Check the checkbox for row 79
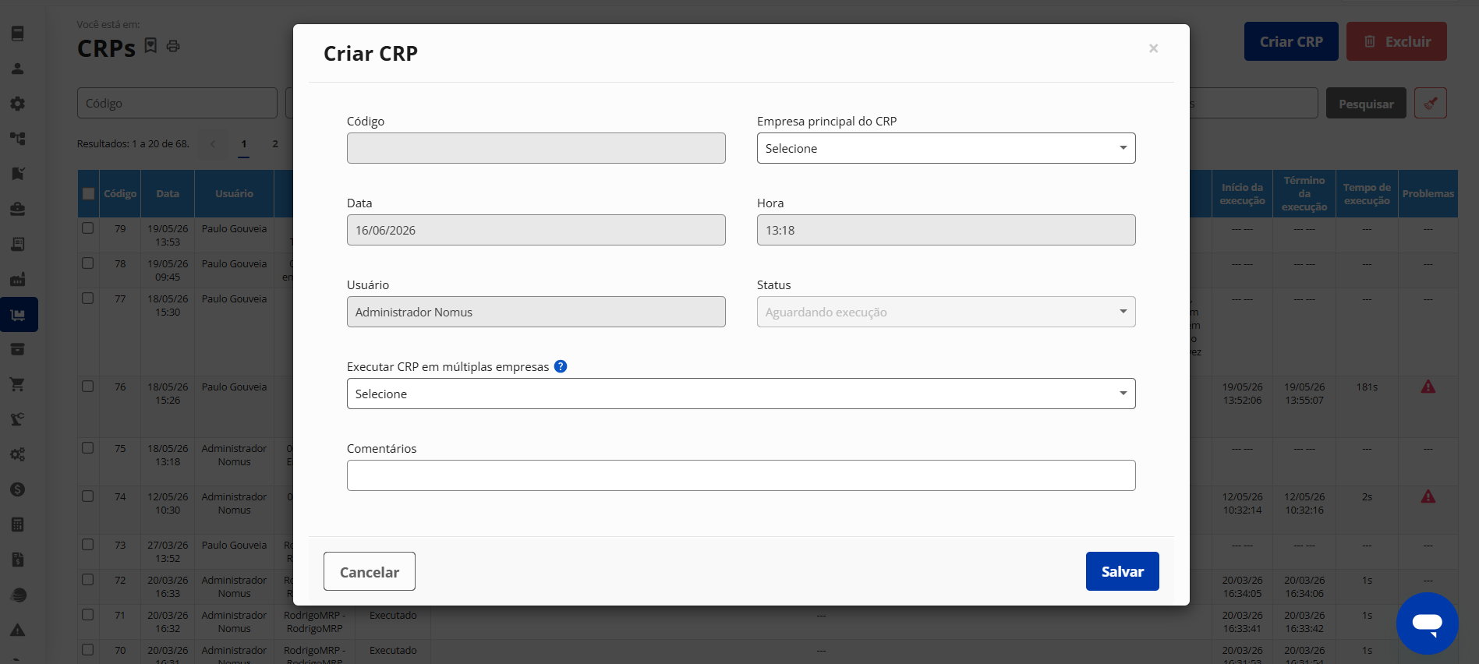The width and height of the screenshot is (1479, 664). 88,228
